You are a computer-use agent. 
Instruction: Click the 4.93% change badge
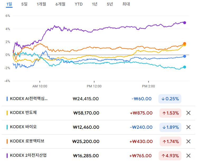(x=170, y=156)
